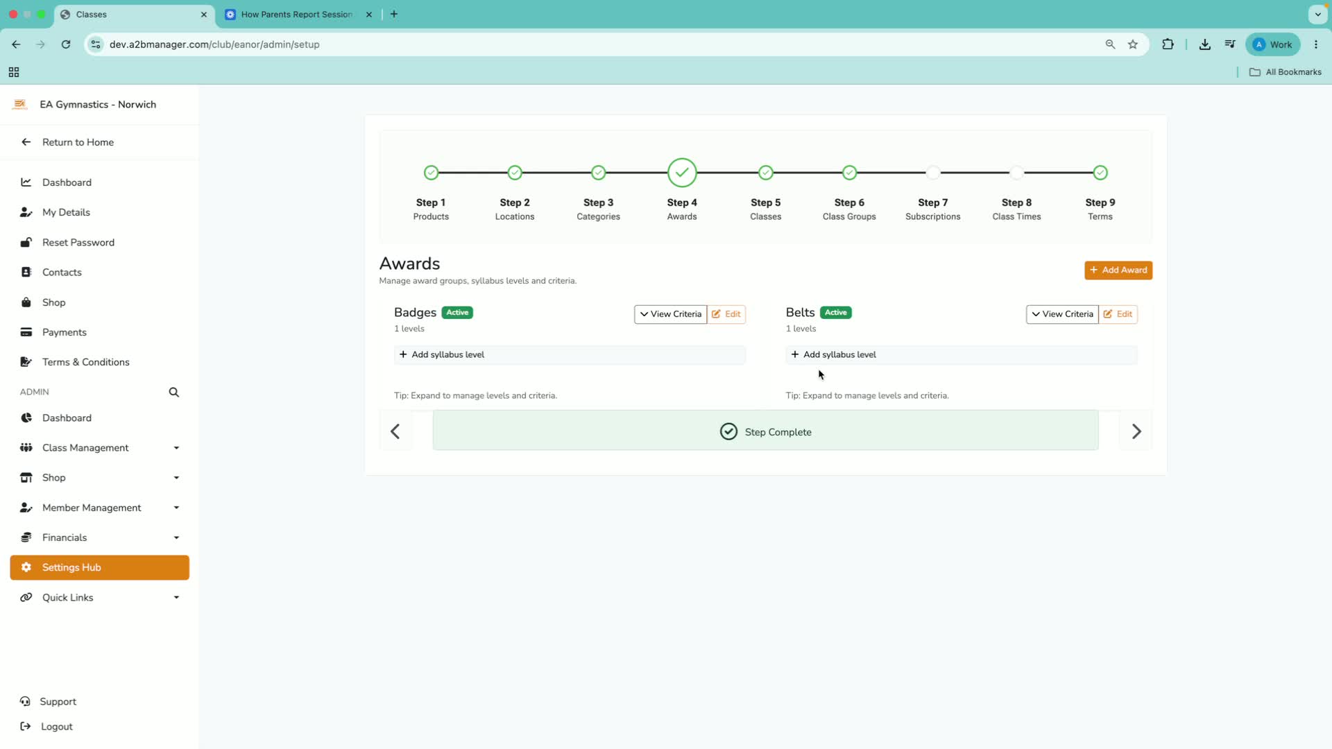The image size is (1332, 749).
Task: Open Step 8 Class Times empty marker
Action: [x=1016, y=173]
